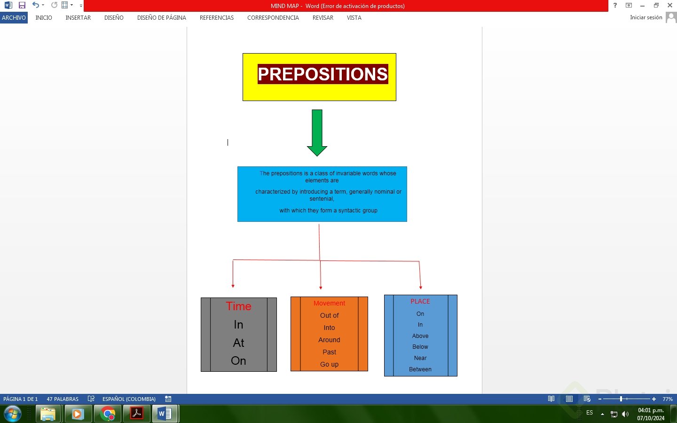The image size is (677, 423).
Task: Open the DISEÑO ribbon tab
Action: click(114, 17)
